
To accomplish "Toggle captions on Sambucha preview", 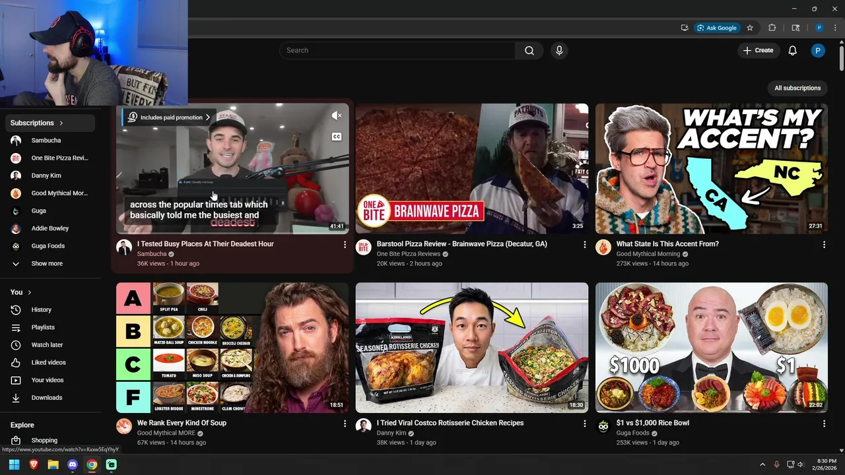I will pos(337,137).
